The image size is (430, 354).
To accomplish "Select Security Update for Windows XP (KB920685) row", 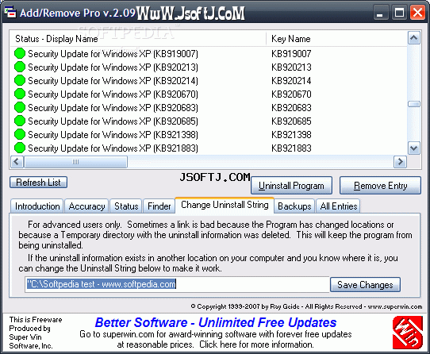I will [209, 121].
